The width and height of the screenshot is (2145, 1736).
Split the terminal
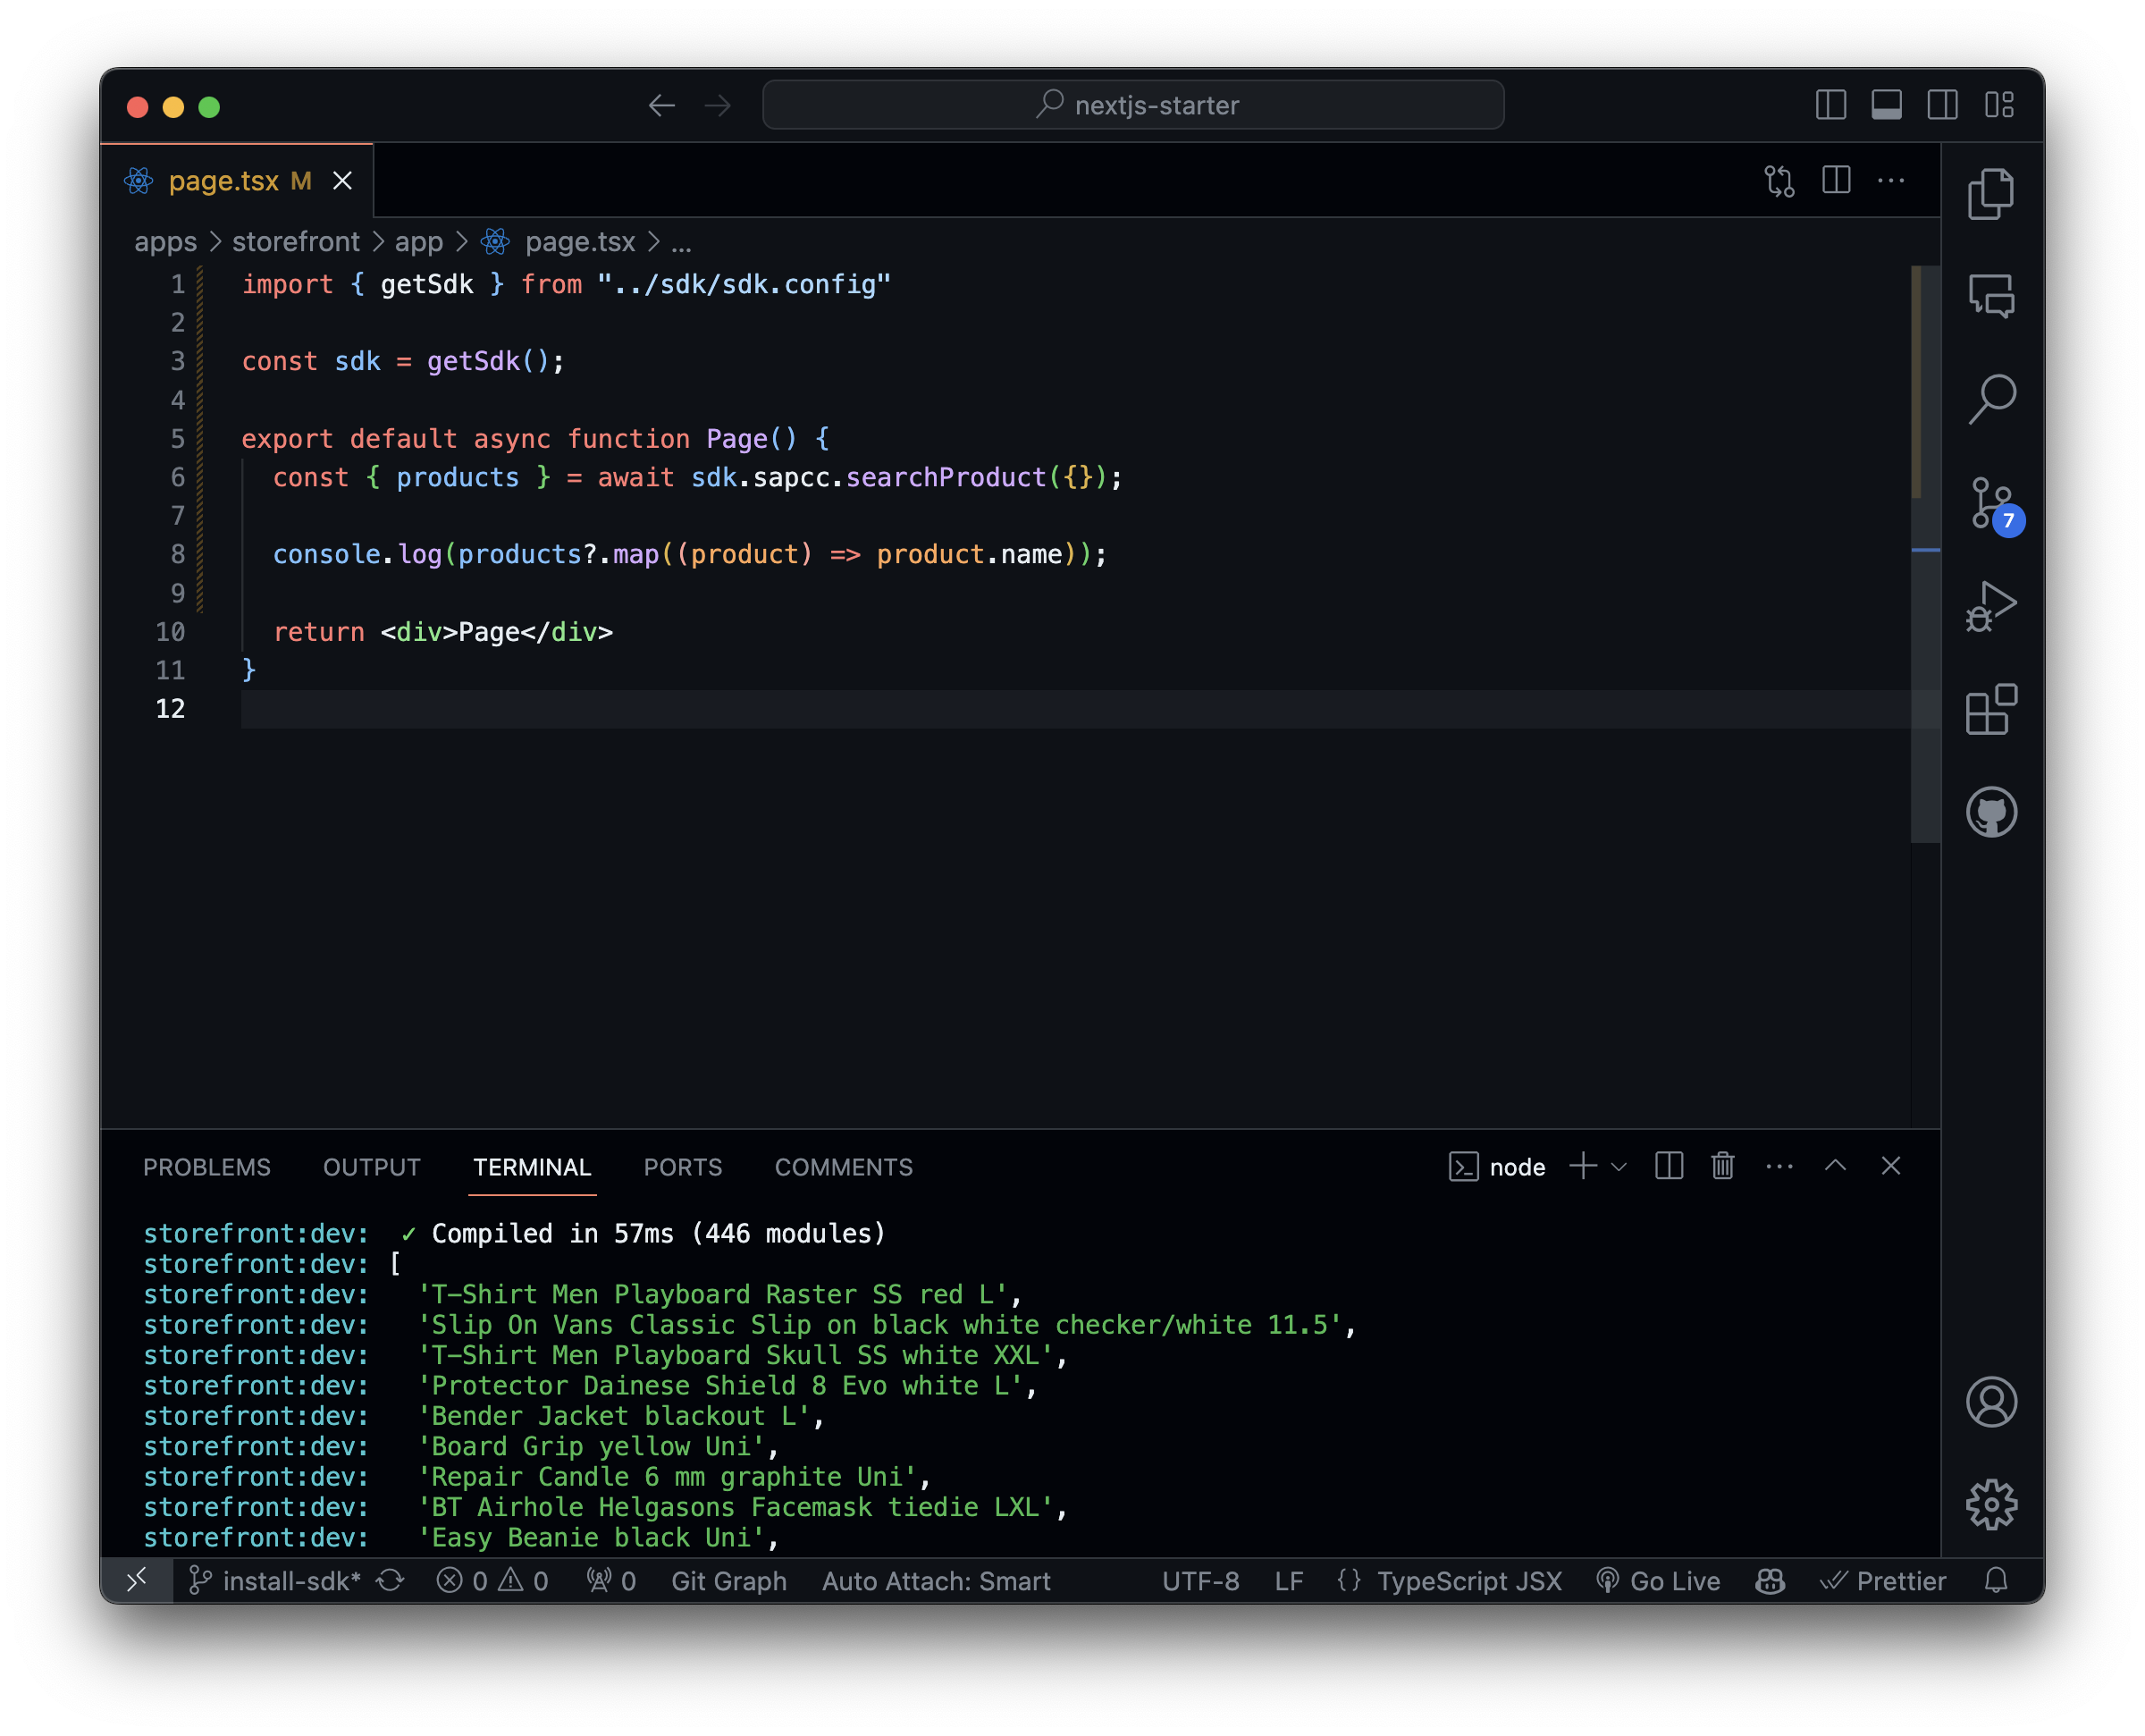pos(1669,1166)
